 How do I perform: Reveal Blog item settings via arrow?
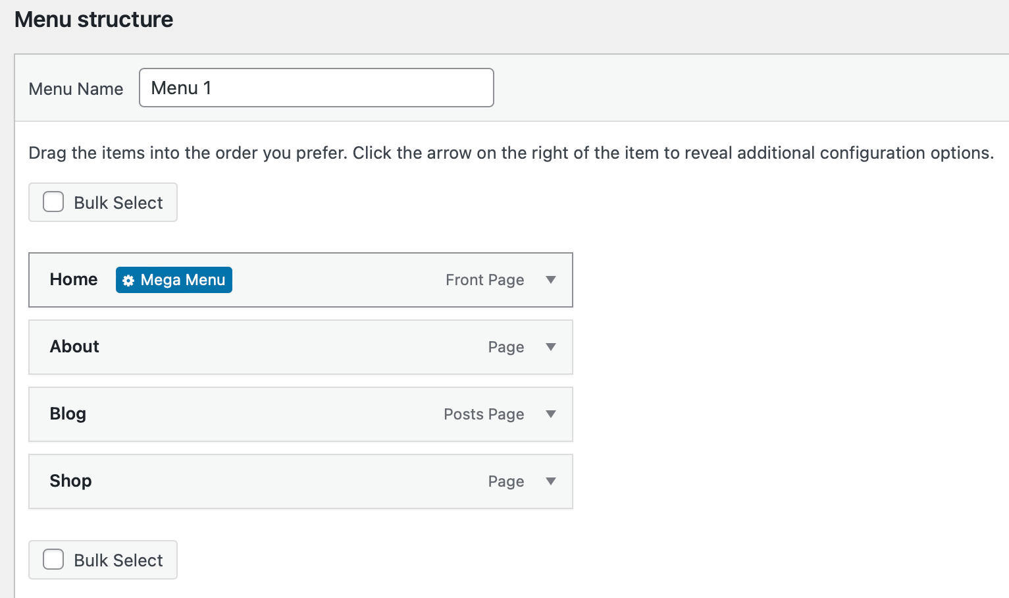click(x=551, y=414)
